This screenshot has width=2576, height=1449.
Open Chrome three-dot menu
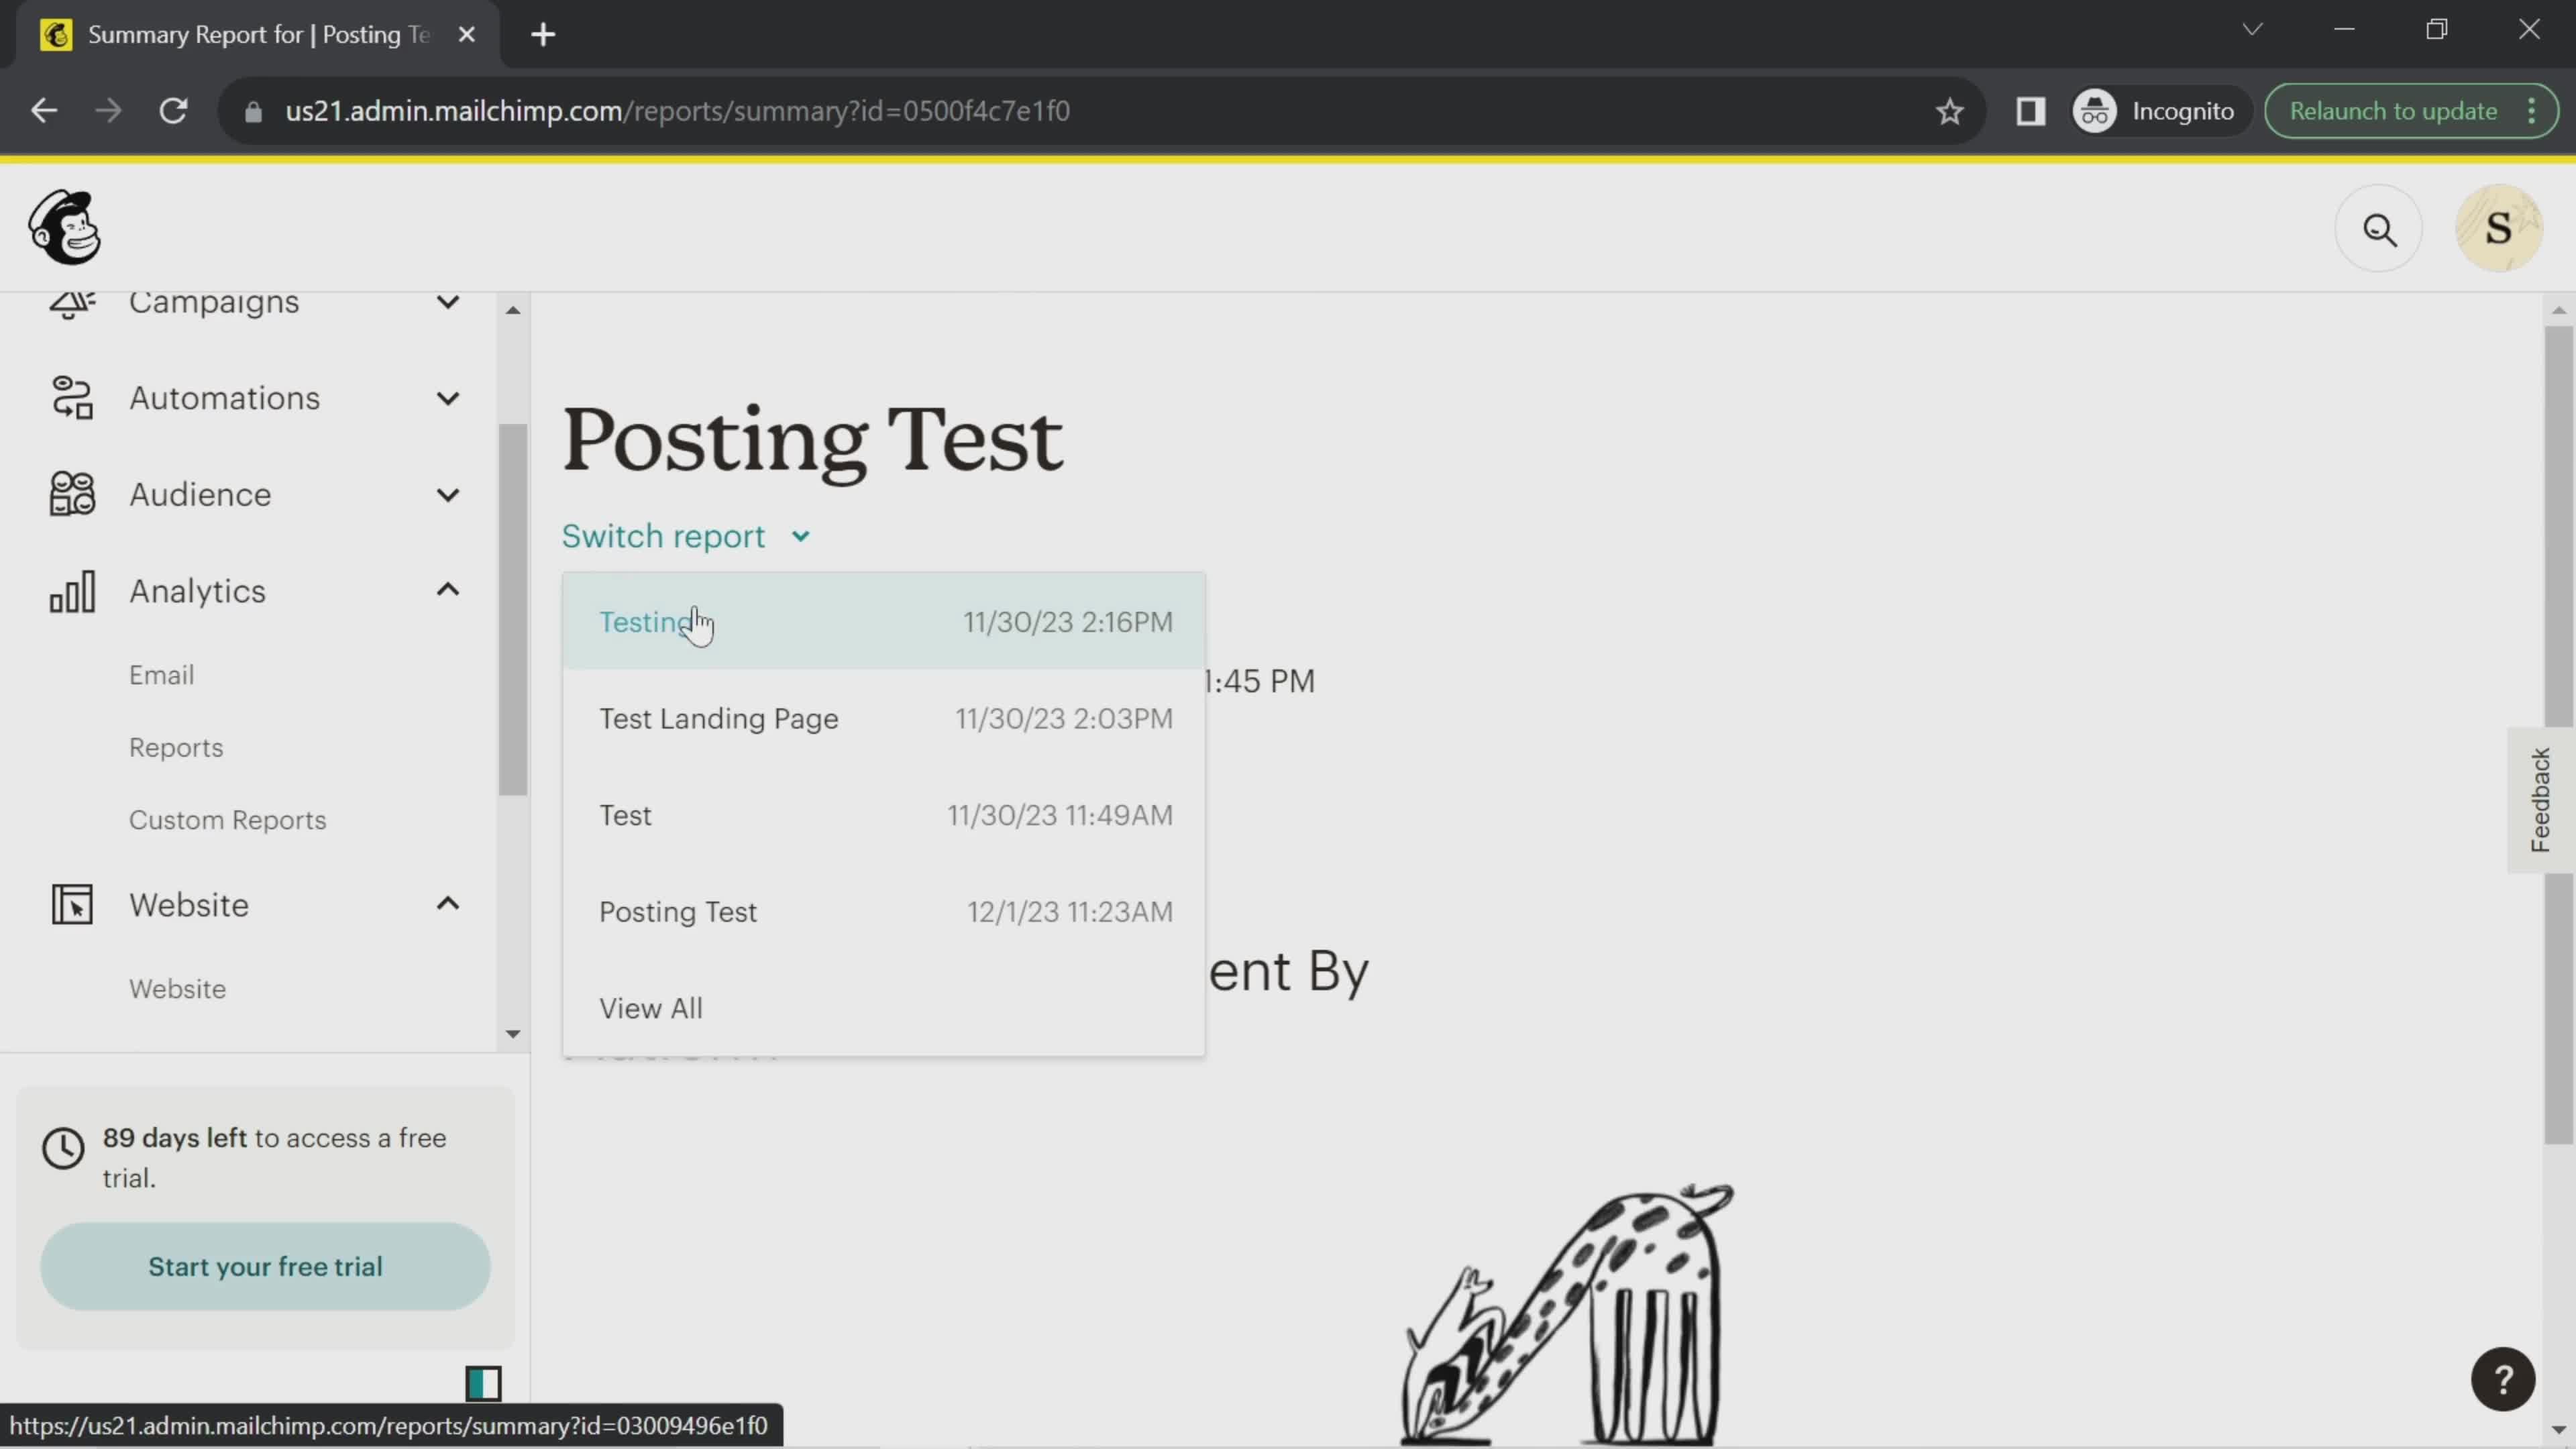(x=2532, y=111)
